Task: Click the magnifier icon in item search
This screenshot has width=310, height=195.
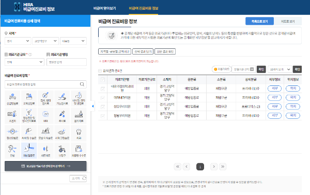Action: coord(82,84)
